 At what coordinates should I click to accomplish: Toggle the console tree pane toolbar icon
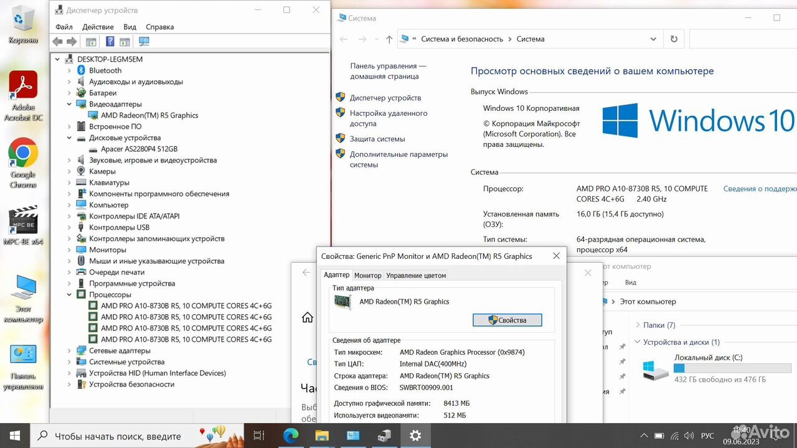pos(91,42)
